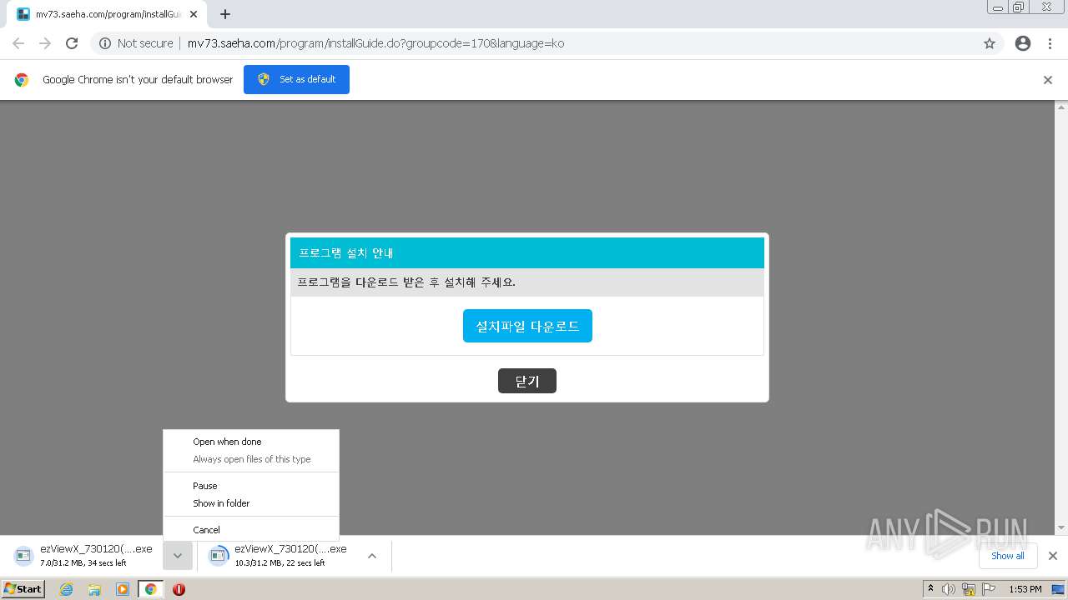Dismiss the default browser infobar
Viewport: 1068px width, 600px height.
click(x=1048, y=80)
